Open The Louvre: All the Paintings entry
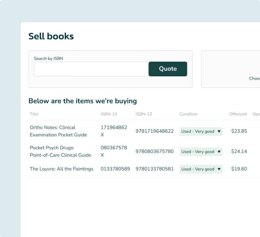260x237 pixels. tap(61, 169)
